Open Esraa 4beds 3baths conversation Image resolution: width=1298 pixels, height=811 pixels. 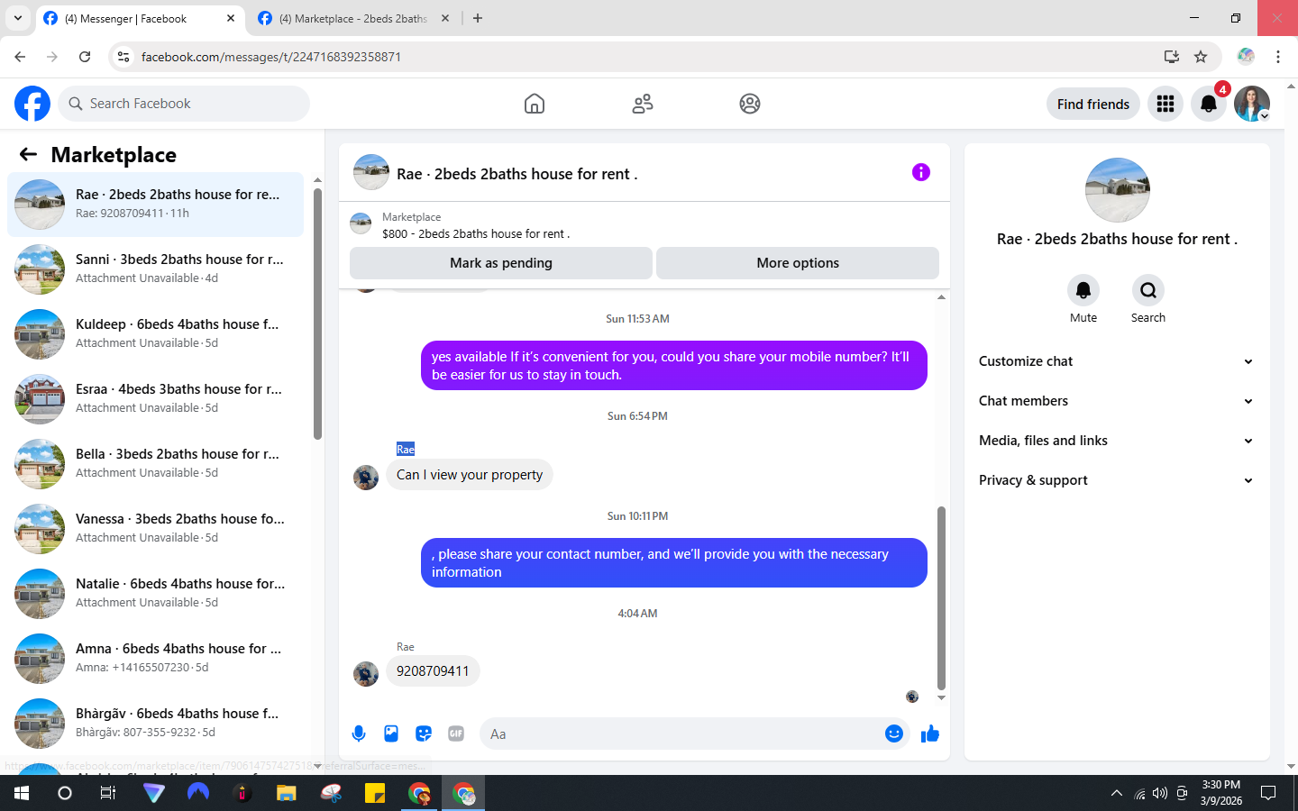155,399
